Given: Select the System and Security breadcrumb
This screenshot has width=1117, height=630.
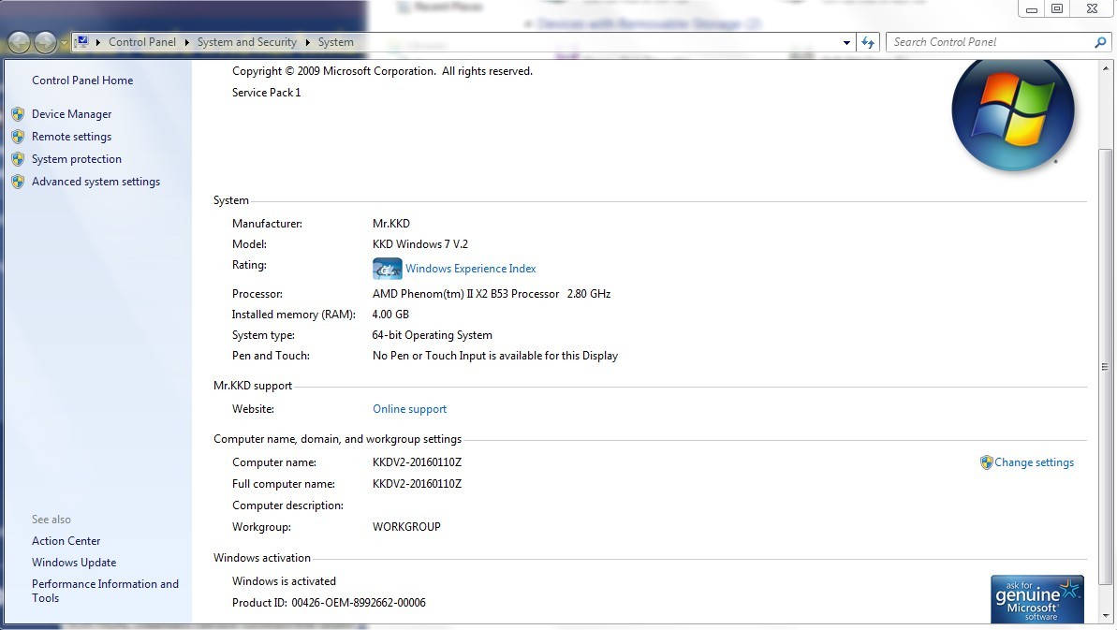Looking at the screenshot, I should point(246,42).
